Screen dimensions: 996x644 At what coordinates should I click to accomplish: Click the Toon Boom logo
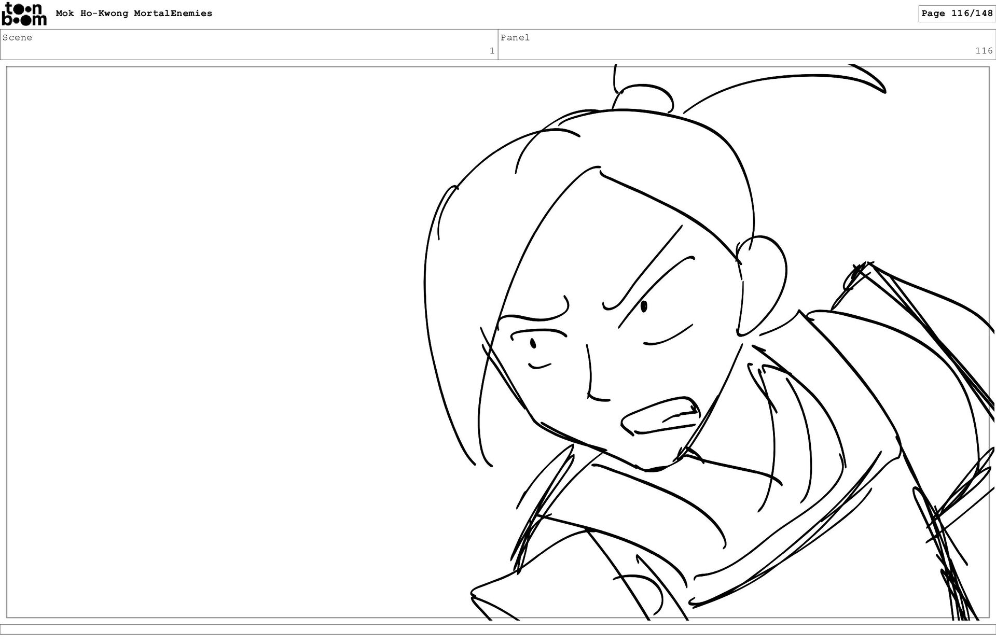tap(24, 13)
